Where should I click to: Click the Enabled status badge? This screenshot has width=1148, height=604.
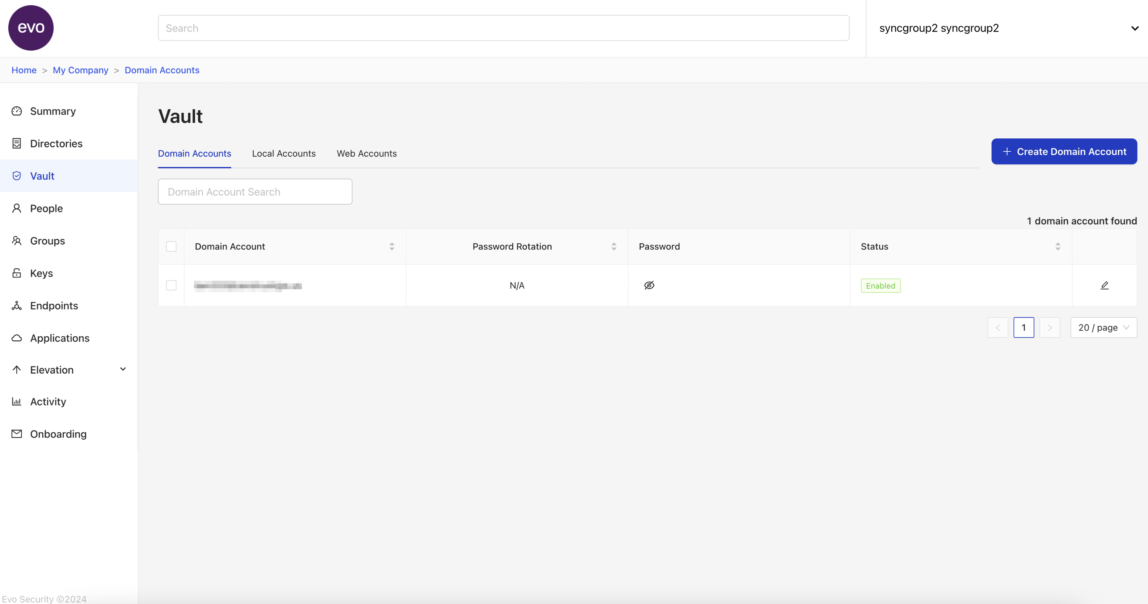click(x=881, y=286)
